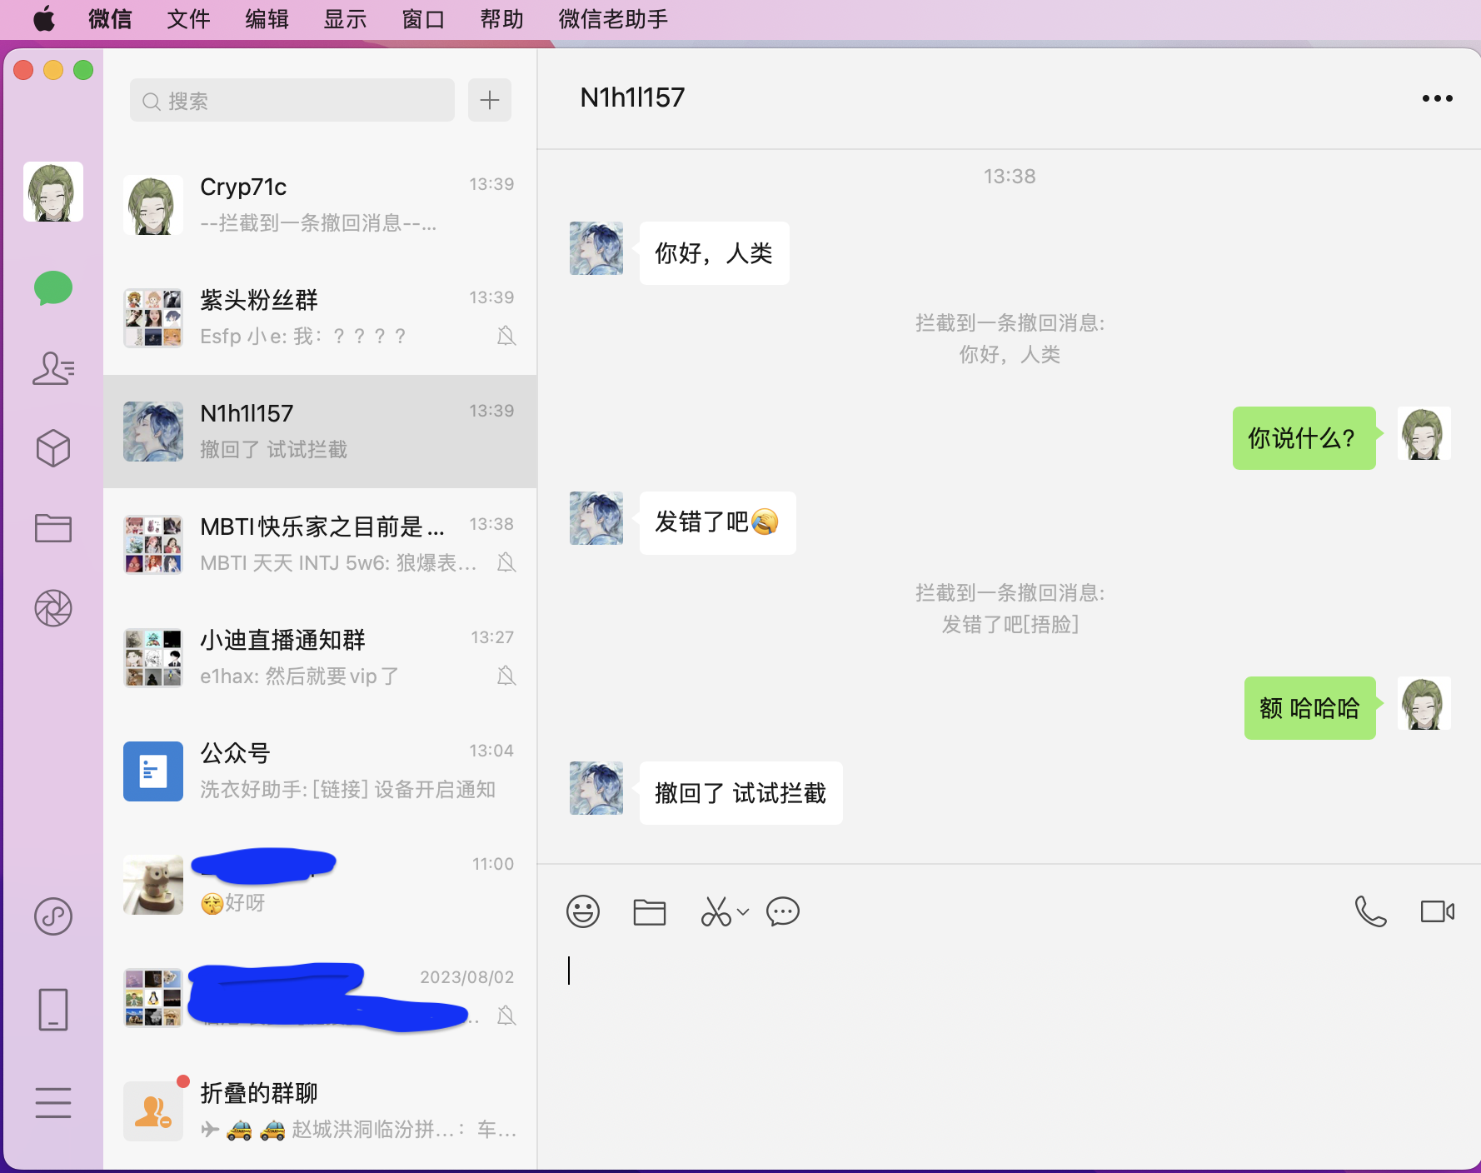Open the 文件 menu in menu bar
This screenshot has height=1173, width=1481.
(x=188, y=19)
